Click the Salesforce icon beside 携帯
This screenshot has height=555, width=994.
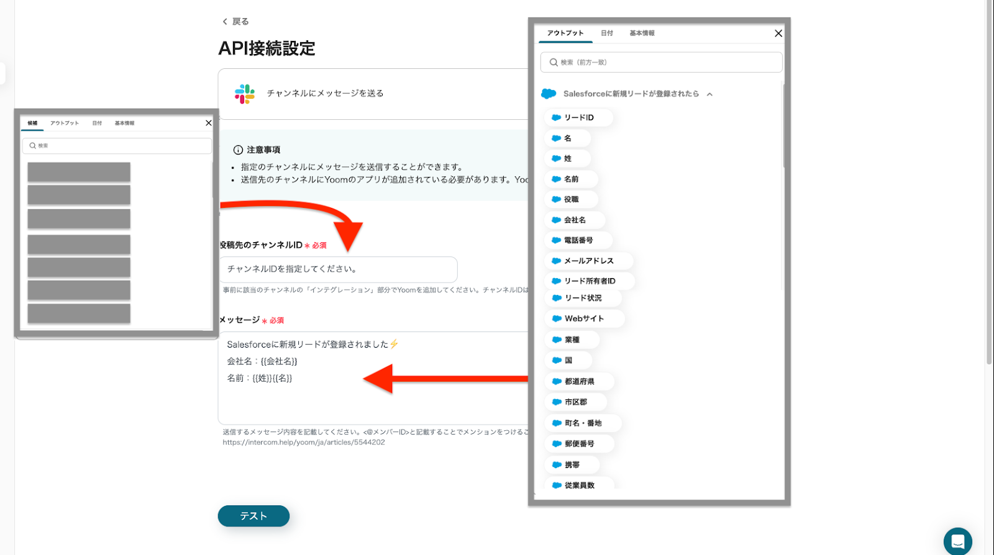point(557,465)
